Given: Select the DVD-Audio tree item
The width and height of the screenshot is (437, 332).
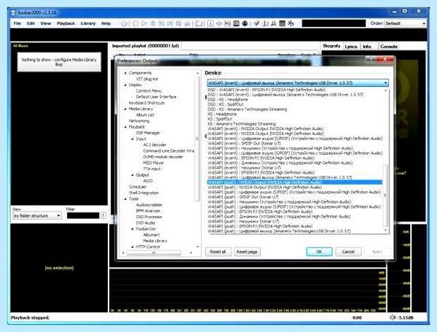Looking at the screenshot, I should pyautogui.click(x=146, y=223).
